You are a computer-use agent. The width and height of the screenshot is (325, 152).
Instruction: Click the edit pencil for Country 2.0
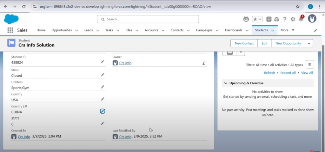(103, 111)
